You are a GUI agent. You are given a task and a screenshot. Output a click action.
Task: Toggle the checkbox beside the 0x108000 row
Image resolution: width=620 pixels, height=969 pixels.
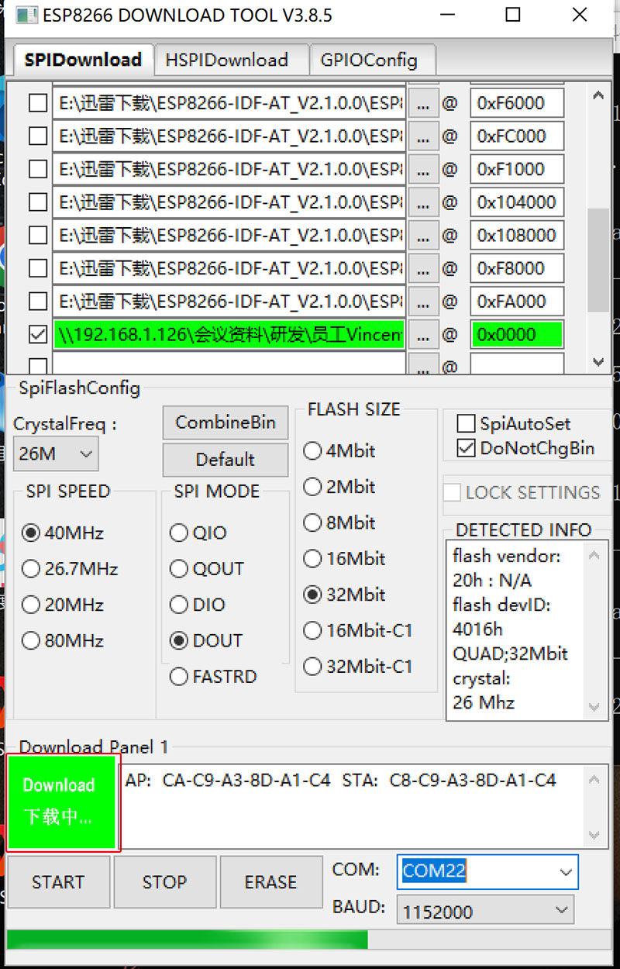point(38,236)
